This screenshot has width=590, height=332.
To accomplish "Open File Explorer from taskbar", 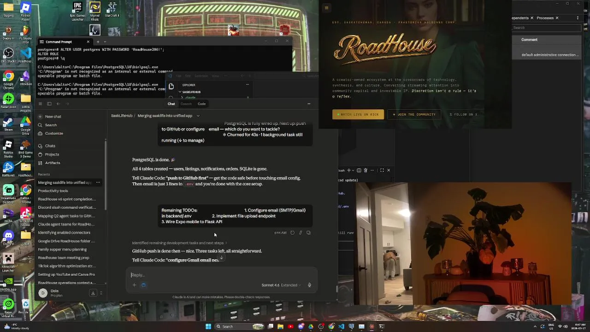I will (280, 326).
